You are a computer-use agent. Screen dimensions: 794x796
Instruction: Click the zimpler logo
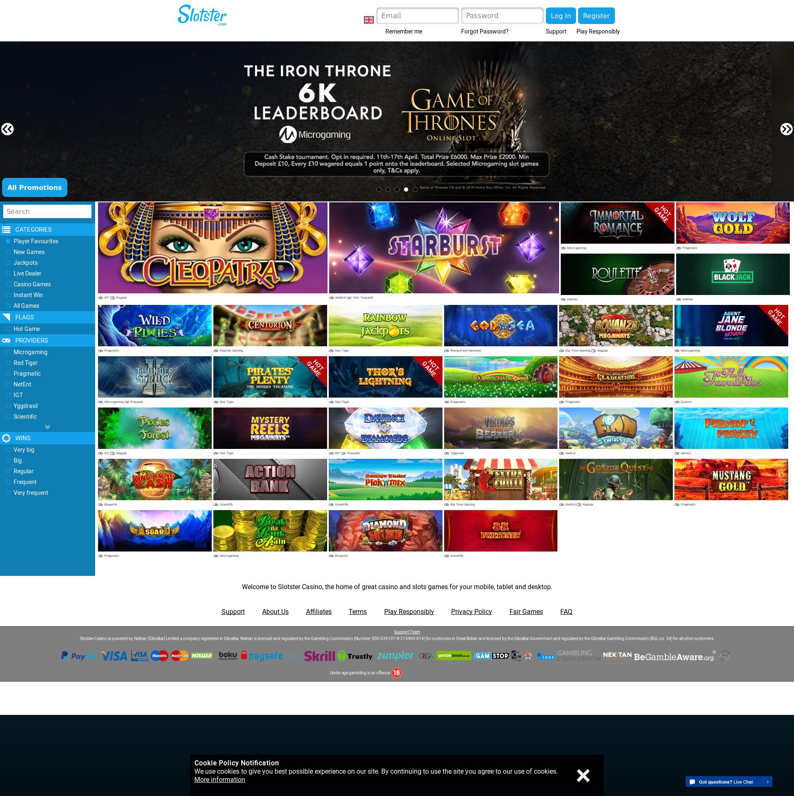click(395, 656)
